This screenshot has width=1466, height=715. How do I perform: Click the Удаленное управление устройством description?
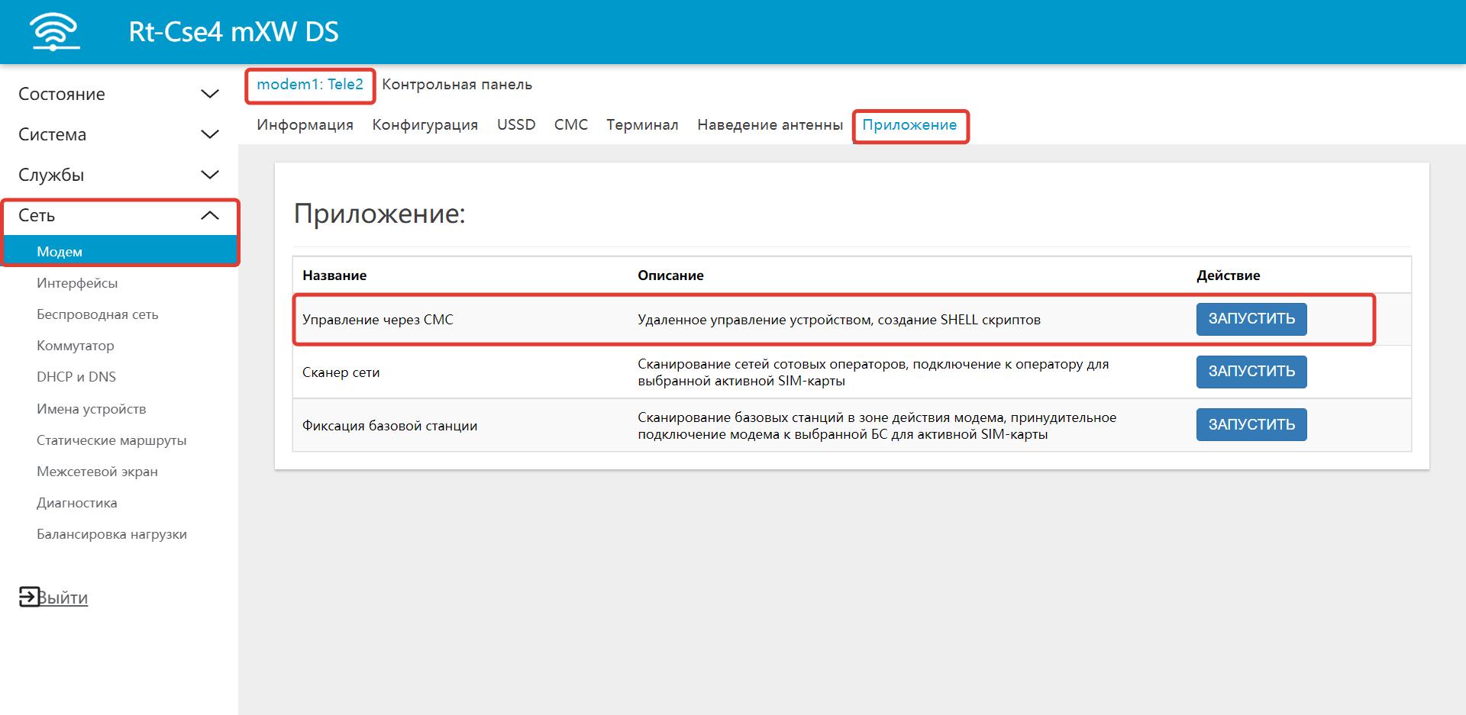point(839,320)
